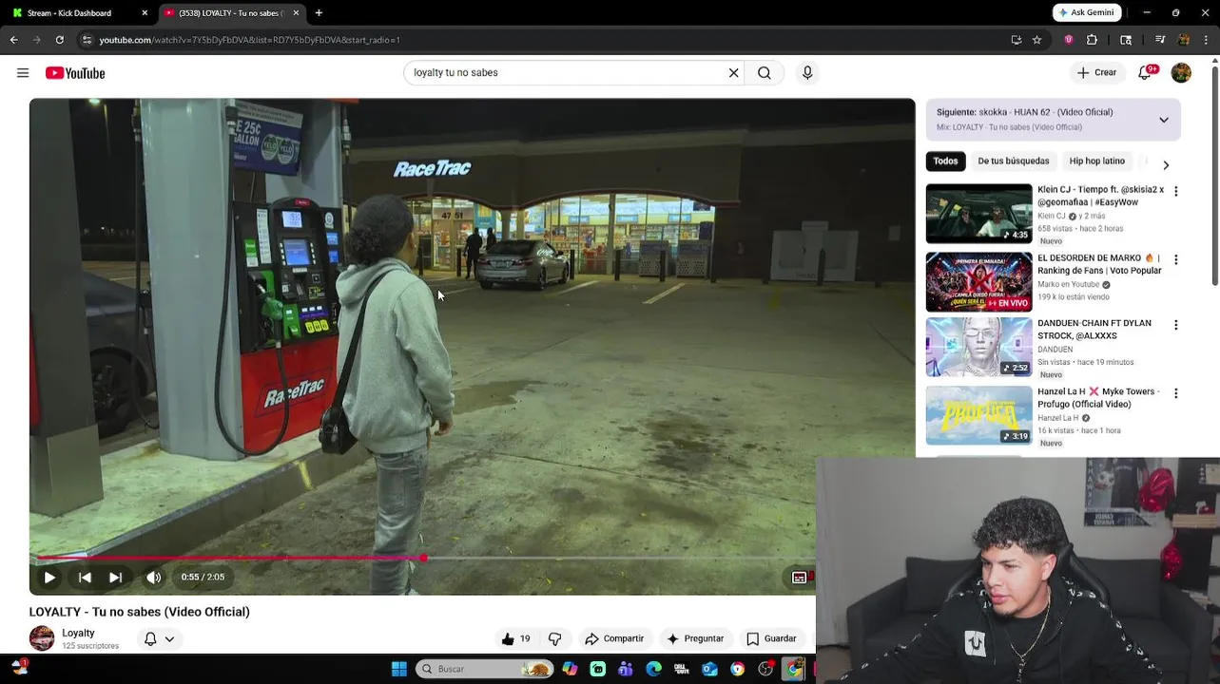Screen dimensions: 1220x684
Task: Open the YouTube guide hamburger menu
Action: 23,73
